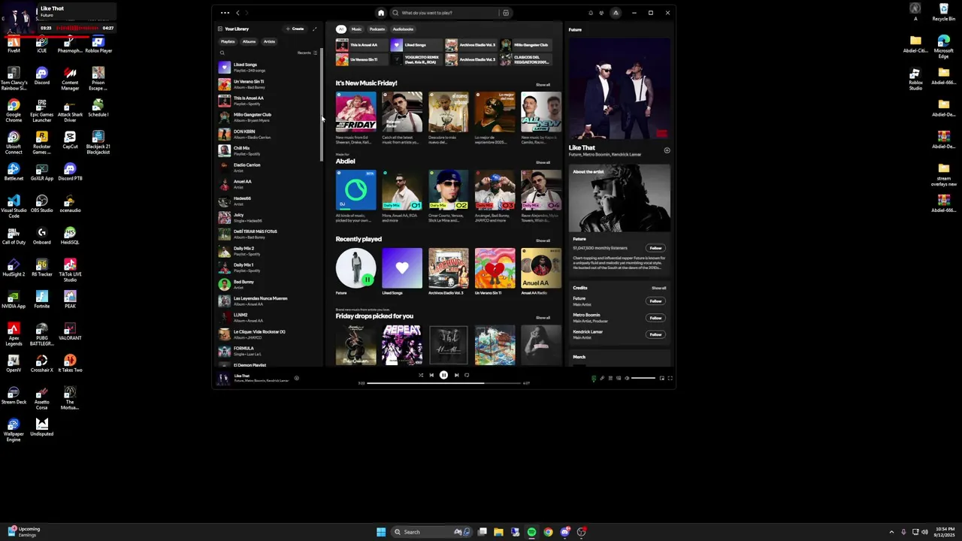Show all for Recently played section
The width and height of the screenshot is (962, 541).
(543, 240)
